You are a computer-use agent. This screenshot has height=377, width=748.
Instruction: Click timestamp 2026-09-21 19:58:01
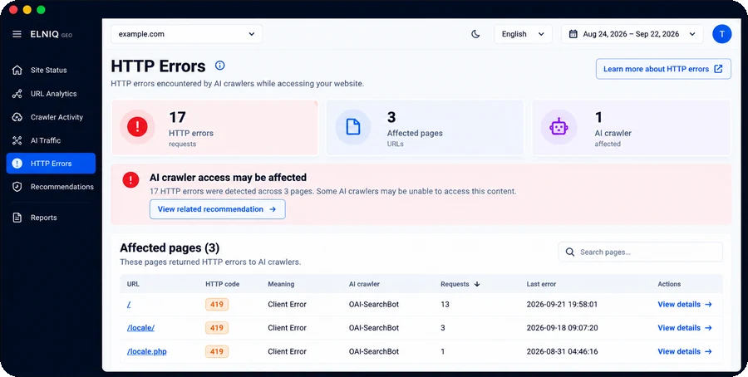[x=562, y=305]
